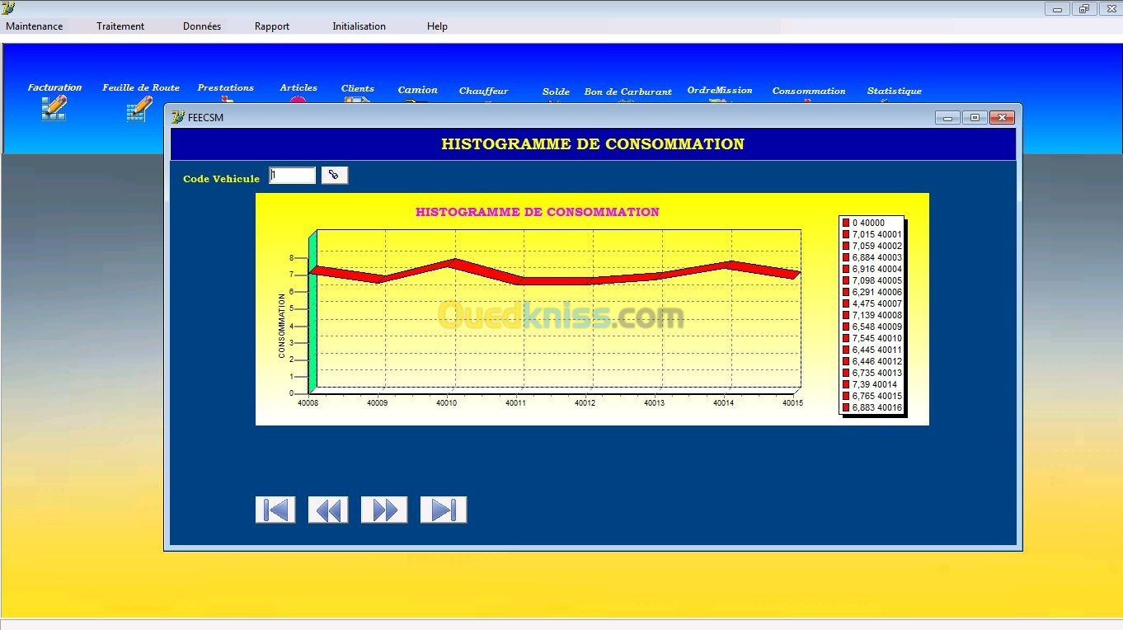This screenshot has height=630, width=1123.
Task: Click x-axis label 40010
Action: pos(446,403)
